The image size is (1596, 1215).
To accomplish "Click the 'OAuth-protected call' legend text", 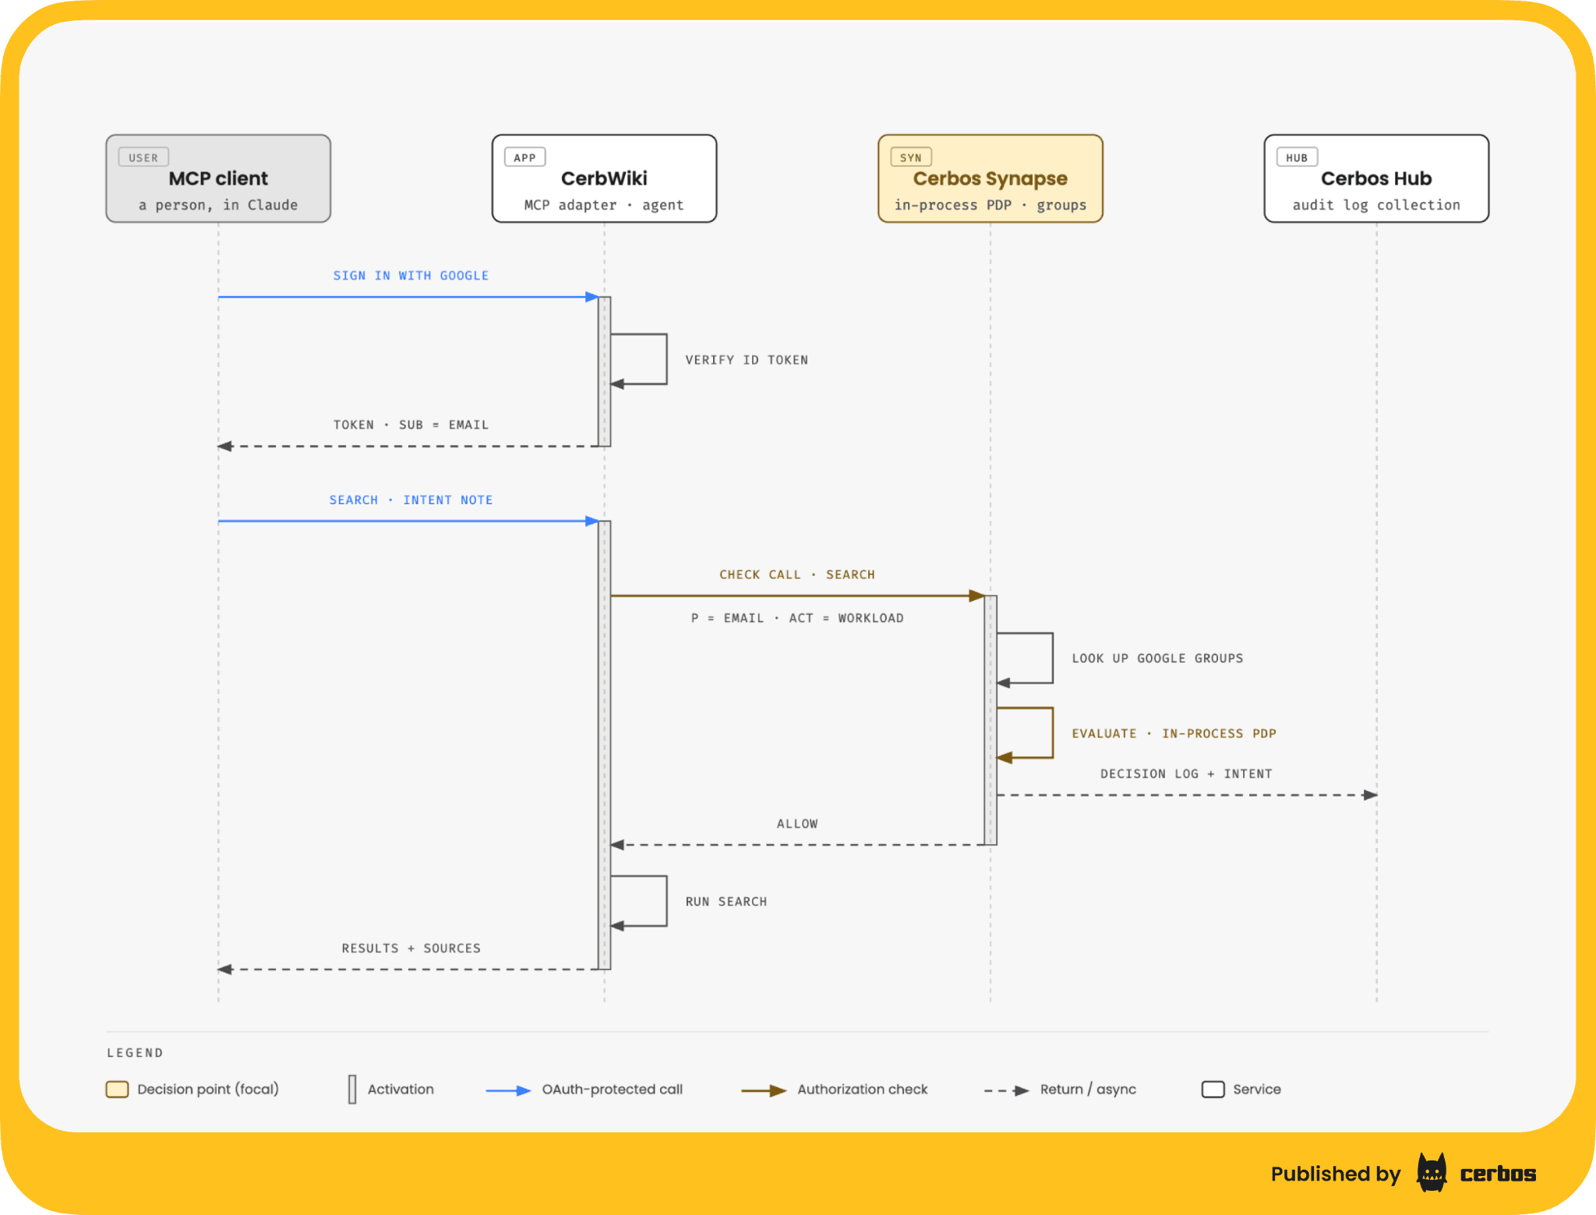I will [613, 1090].
